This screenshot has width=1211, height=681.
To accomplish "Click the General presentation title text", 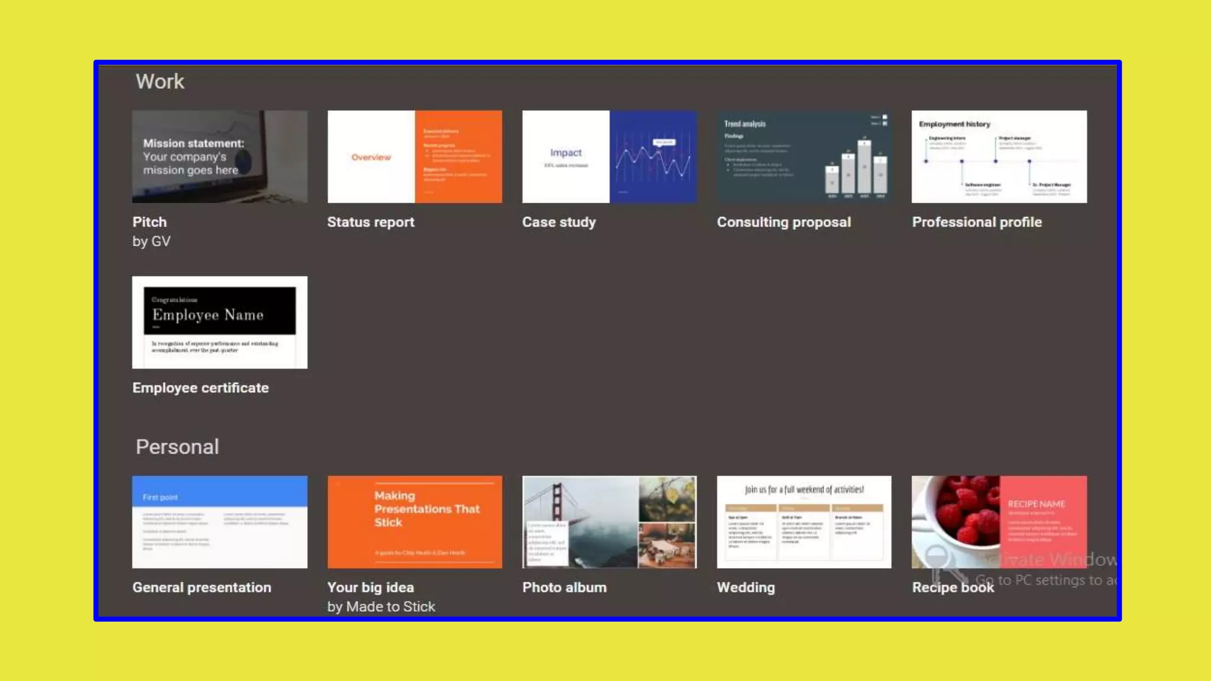I will (202, 588).
